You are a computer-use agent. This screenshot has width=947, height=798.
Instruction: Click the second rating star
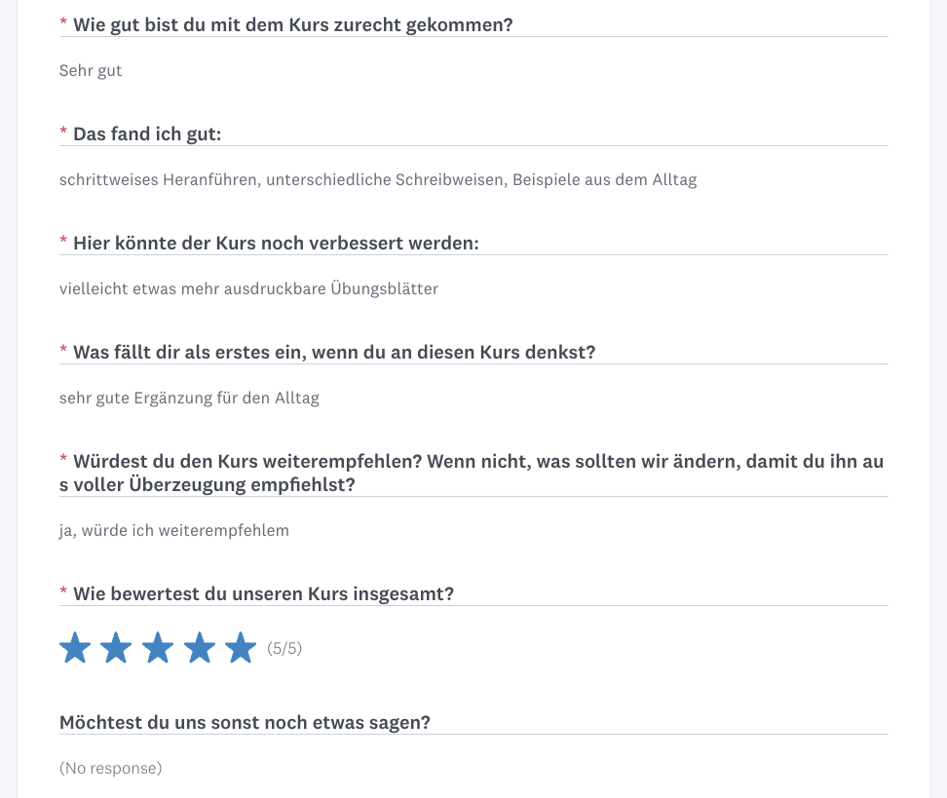click(116, 648)
